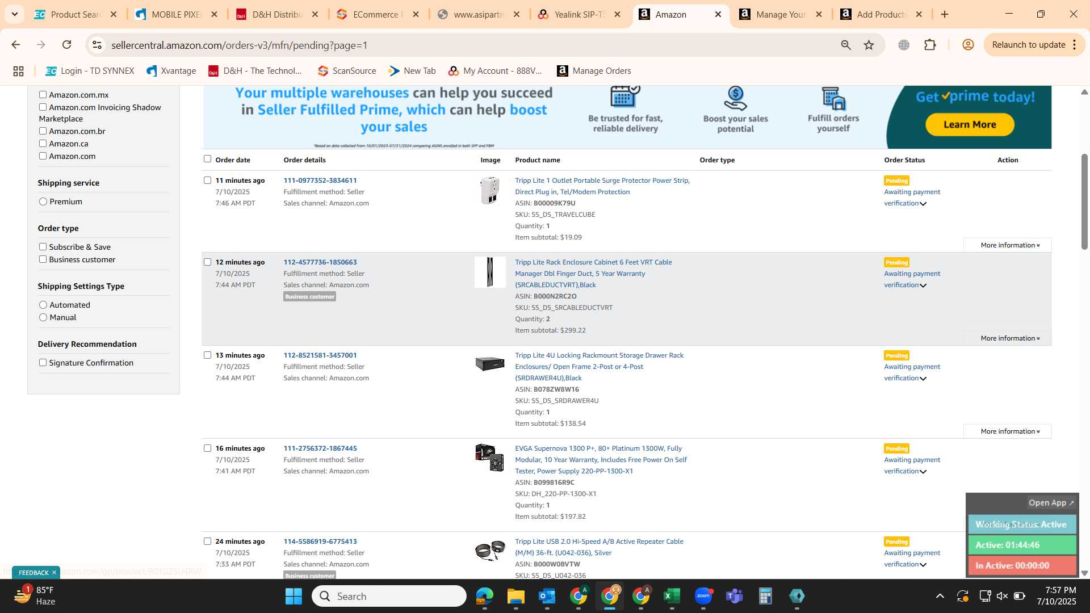Close the Product Search tab
The image size is (1090, 613).
click(114, 14)
